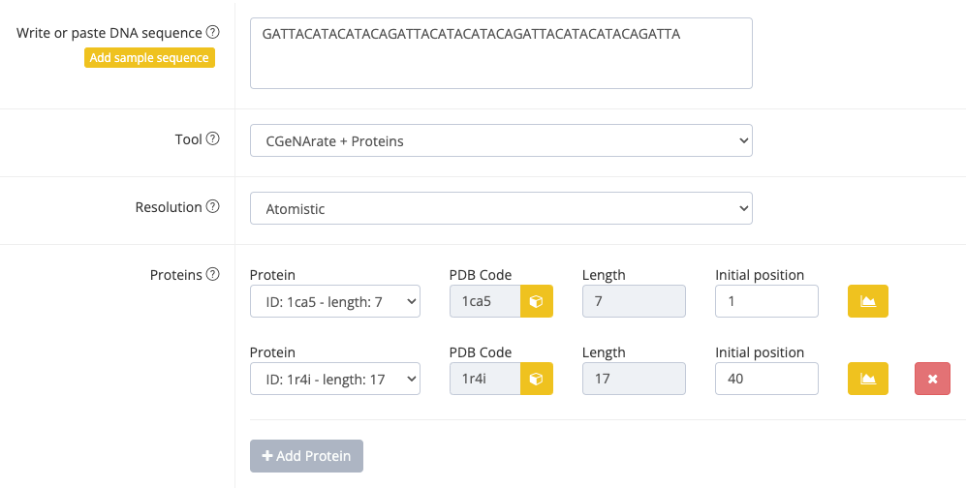Screen dimensions: 966x488
Task: Open 3D cube icon for PDB 1r4i
Action: point(536,379)
